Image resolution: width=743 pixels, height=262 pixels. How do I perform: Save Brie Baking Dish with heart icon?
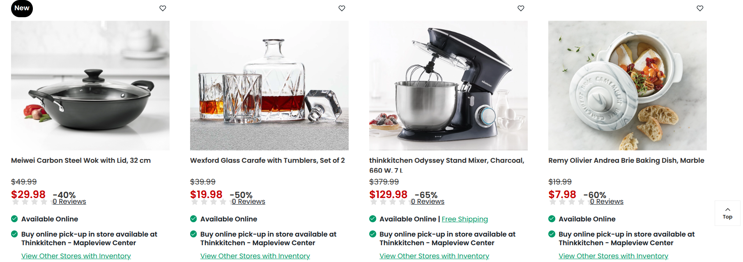point(700,8)
